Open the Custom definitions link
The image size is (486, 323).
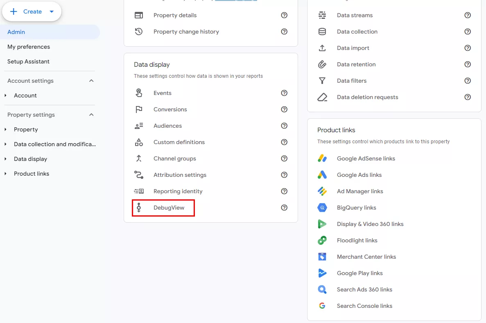[x=179, y=142]
